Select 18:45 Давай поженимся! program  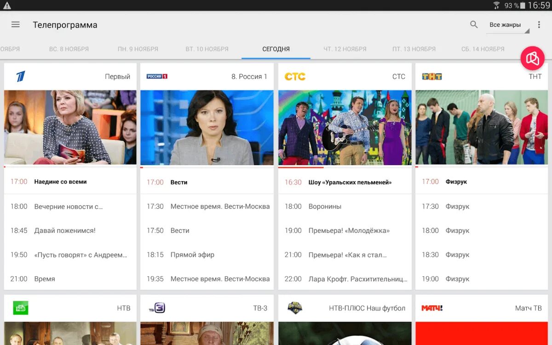point(70,230)
